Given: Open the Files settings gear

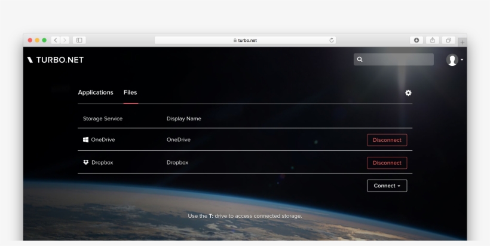Looking at the screenshot, I should coord(408,93).
